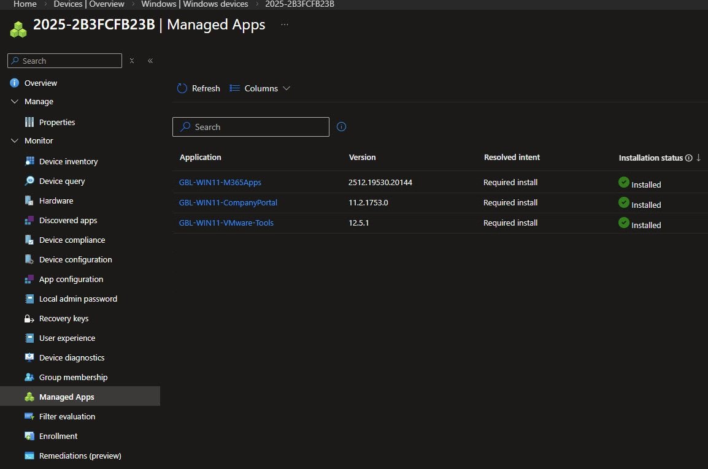Collapse the sidebar with double-chevron button
The width and height of the screenshot is (708, 469).
(150, 61)
